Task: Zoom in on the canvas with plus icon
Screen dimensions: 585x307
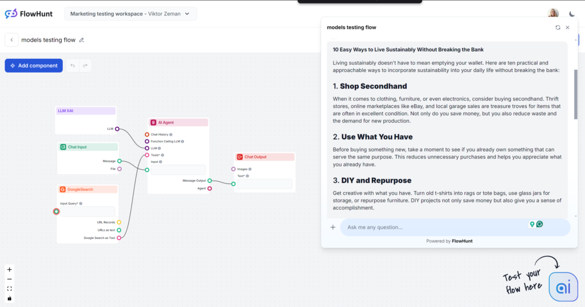Action: point(9,269)
